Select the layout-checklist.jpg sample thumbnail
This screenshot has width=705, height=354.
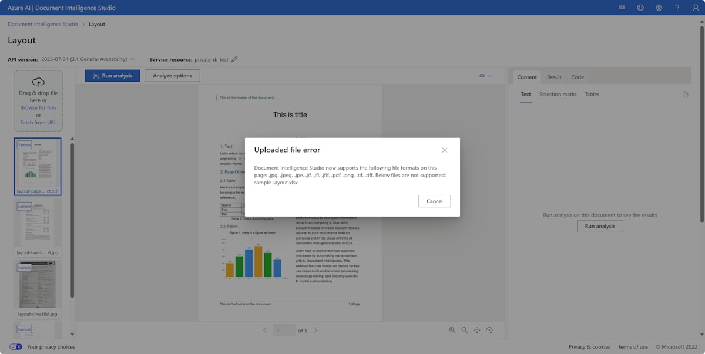point(38,289)
